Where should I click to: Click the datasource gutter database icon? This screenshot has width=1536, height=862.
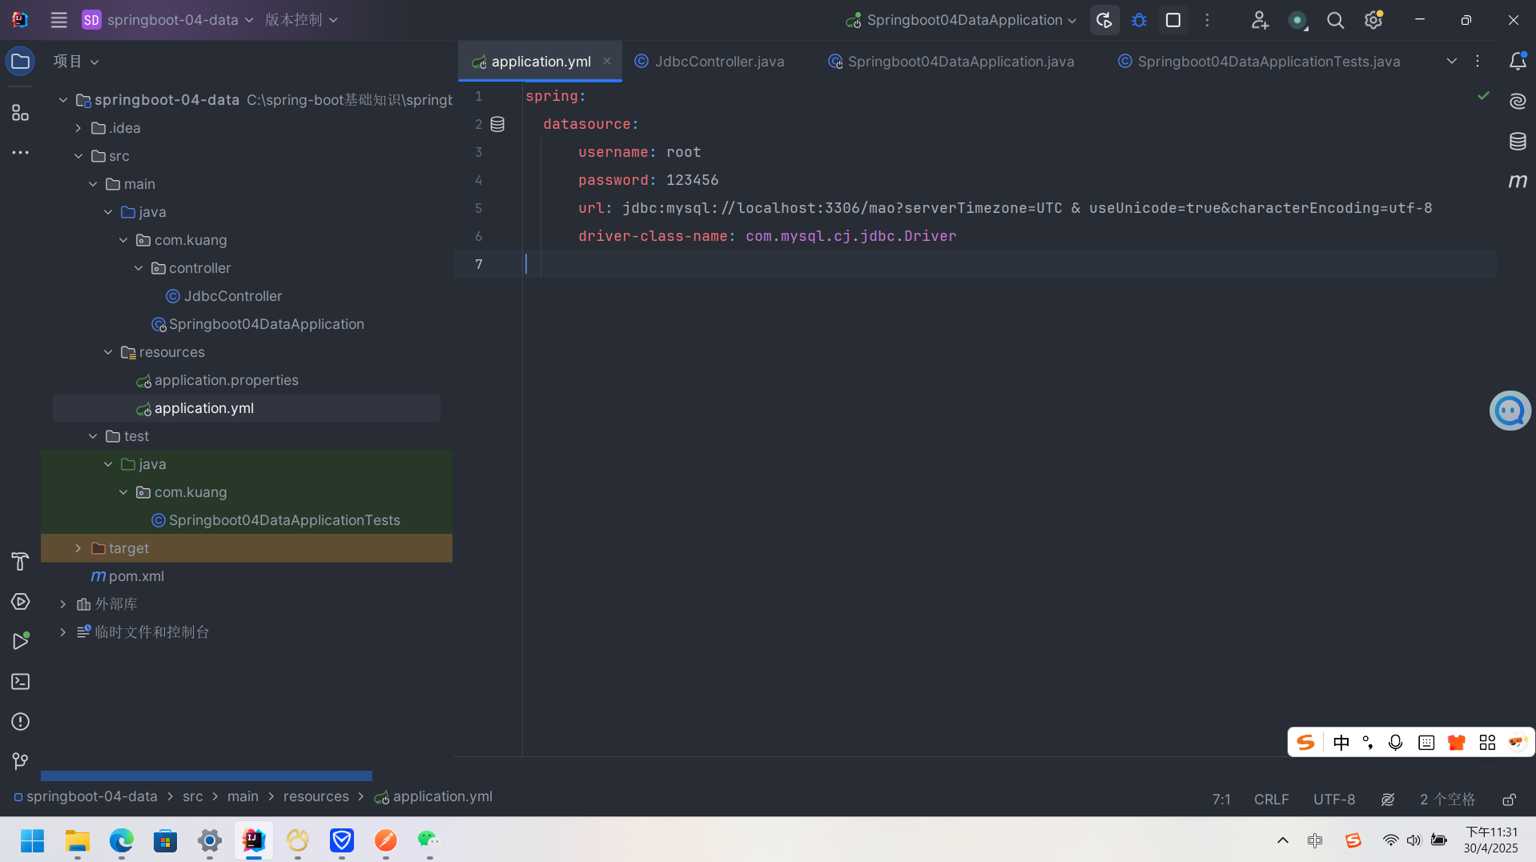(x=497, y=124)
